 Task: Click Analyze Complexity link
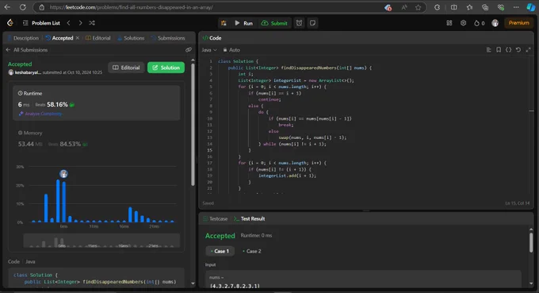tap(40, 114)
